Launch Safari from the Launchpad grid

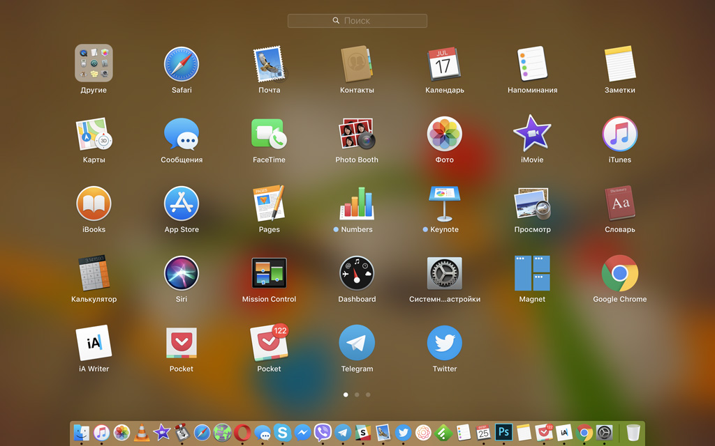pyautogui.click(x=182, y=63)
